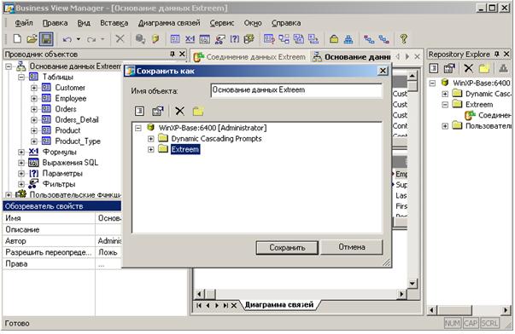Click the Автор property row

tap(62, 241)
